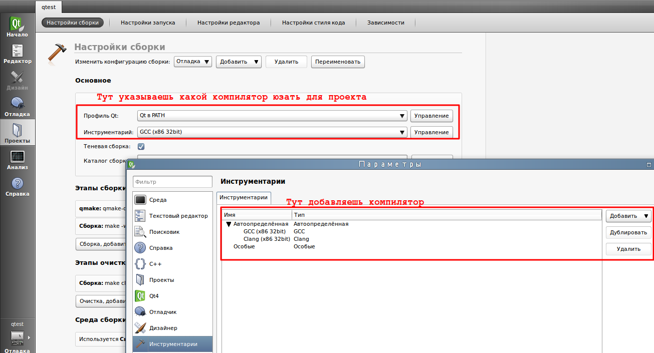Select Справка category in Параметры dialog list
The width and height of the screenshot is (654, 353).
point(172,248)
